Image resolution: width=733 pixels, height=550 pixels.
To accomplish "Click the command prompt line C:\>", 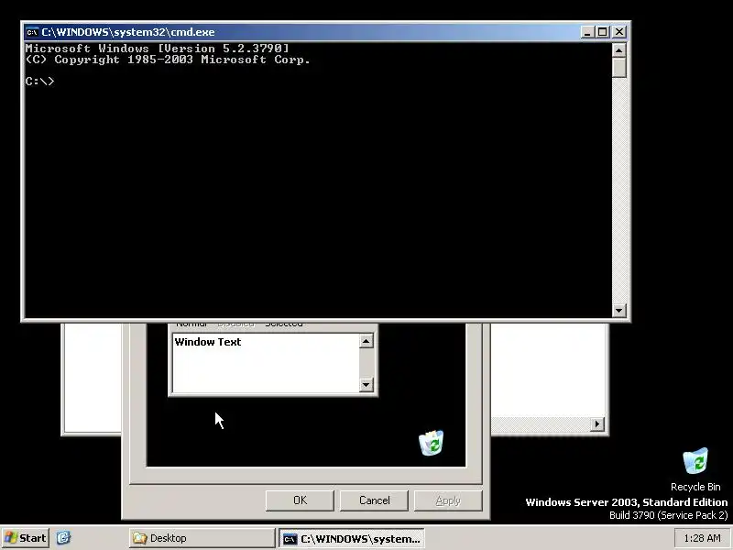I will click(x=39, y=82).
